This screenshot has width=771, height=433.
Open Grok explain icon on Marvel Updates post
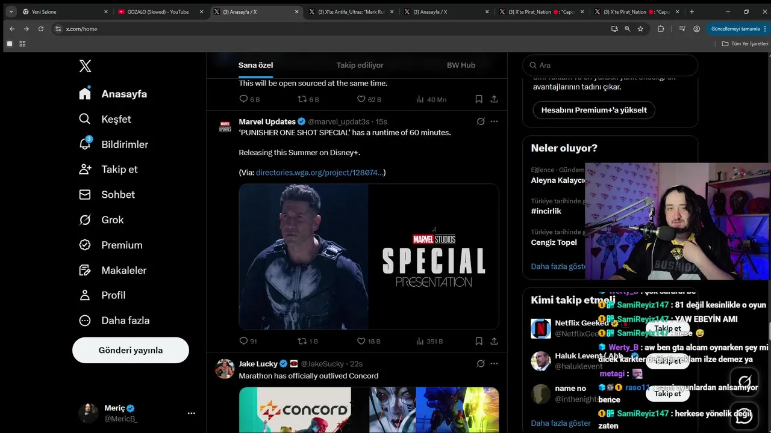click(481, 121)
